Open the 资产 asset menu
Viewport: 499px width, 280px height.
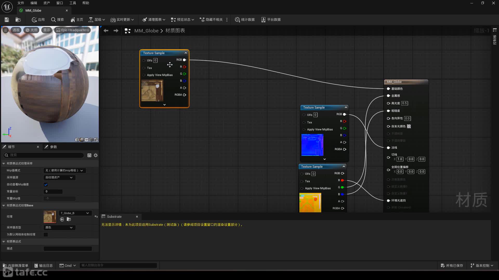click(x=47, y=3)
